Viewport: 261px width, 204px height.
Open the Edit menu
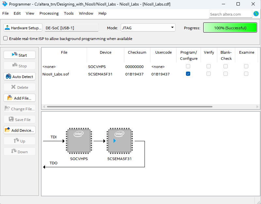[17, 13]
